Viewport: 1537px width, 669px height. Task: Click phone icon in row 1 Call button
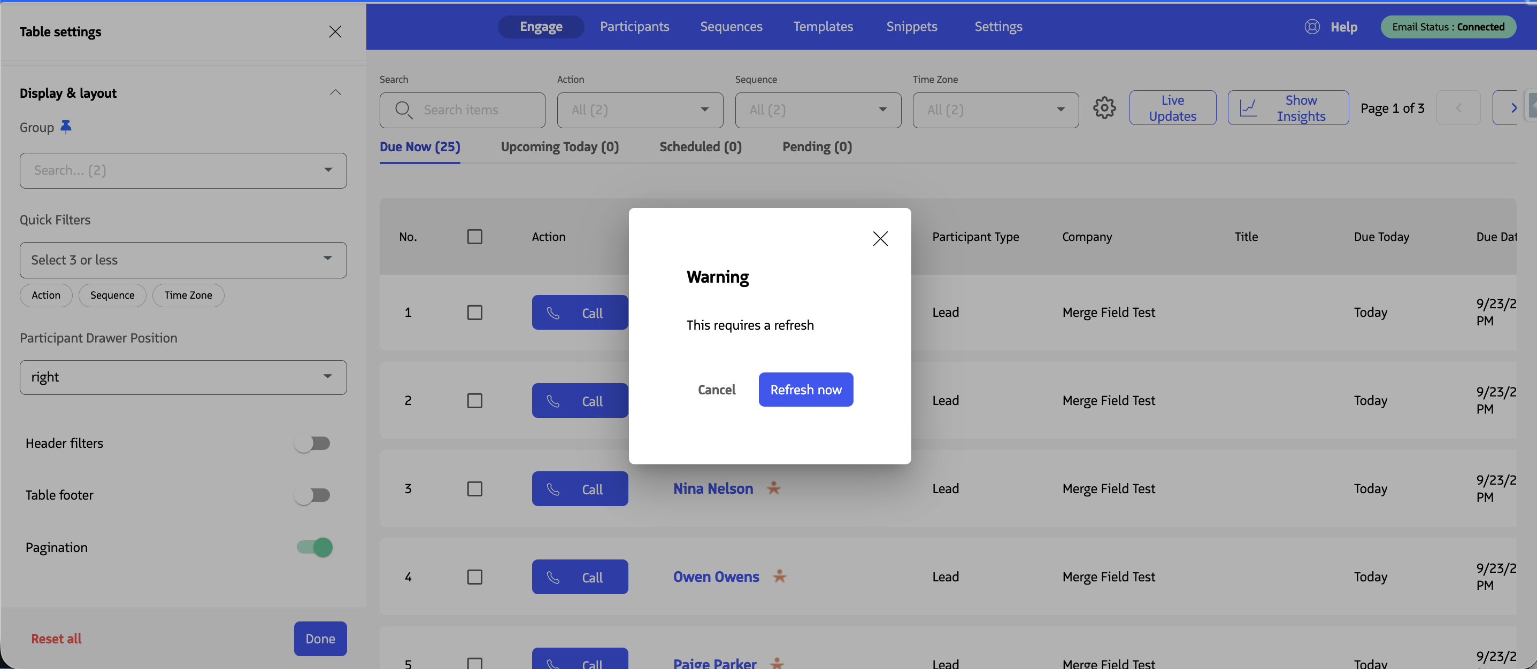[553, 313]
